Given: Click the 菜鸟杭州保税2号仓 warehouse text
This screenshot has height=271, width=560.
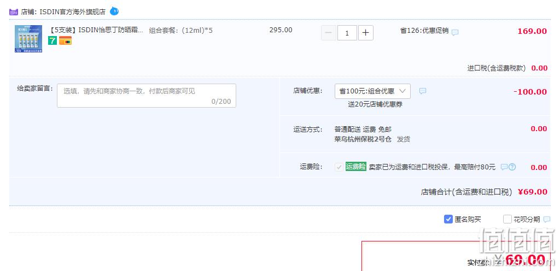Looking at the screenshot, I should [x=363, y=139].
